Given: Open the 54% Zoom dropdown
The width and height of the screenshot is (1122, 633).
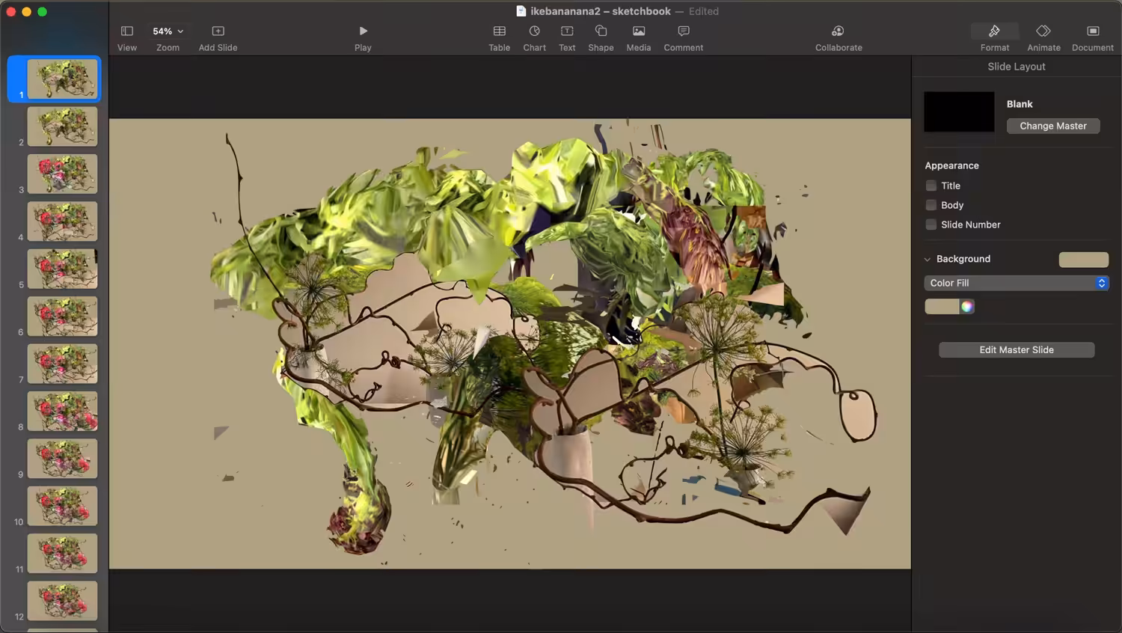Looking at the screenshot, I should click(x=168, y=31).
